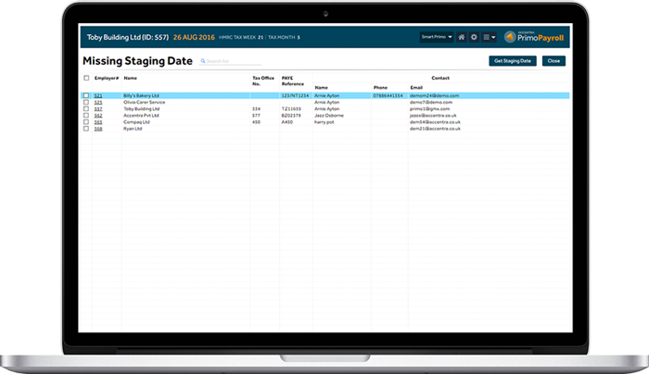
Task: Check the box for Toby Building Ltd row
Action: pos(86,108)
